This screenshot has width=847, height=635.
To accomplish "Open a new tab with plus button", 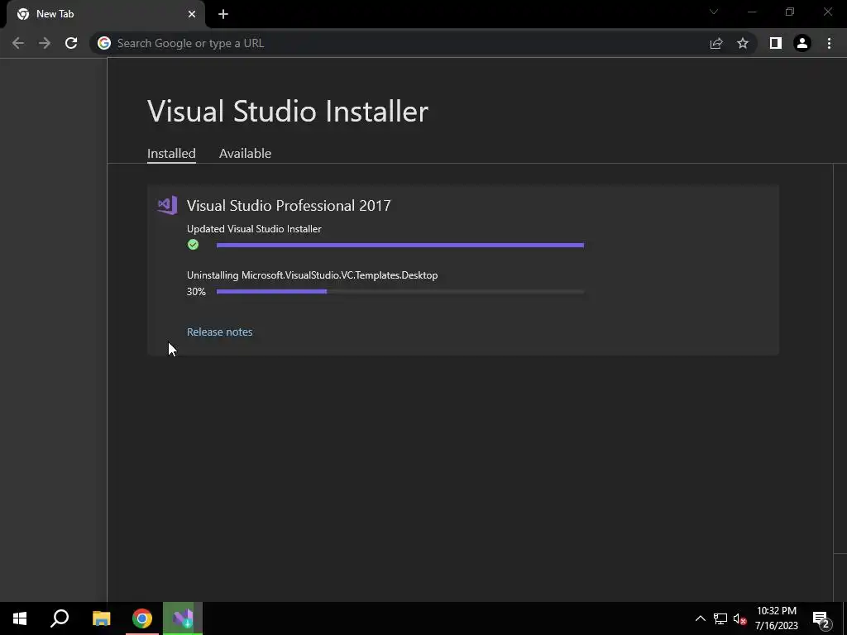I will coord(223,14).
